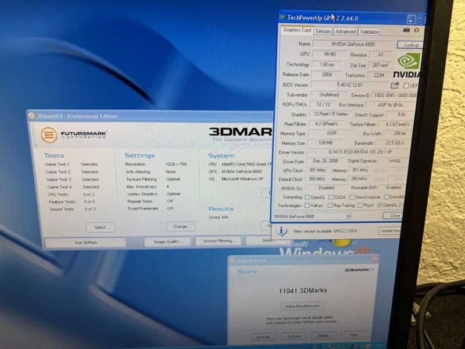The image size is (465, 349).
Task: Click the Run 3DMark button
Action: tap(85, 243)
